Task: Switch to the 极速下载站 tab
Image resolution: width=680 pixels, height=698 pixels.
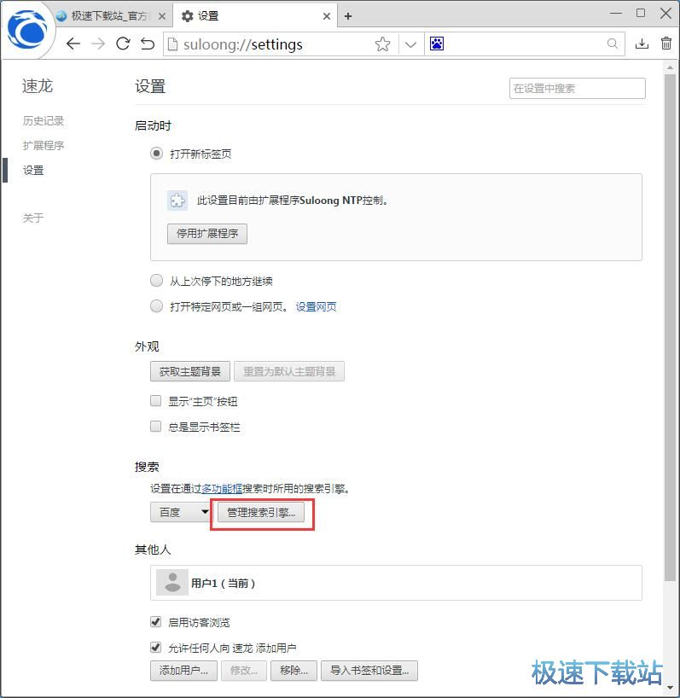Action: coord(109,16)
